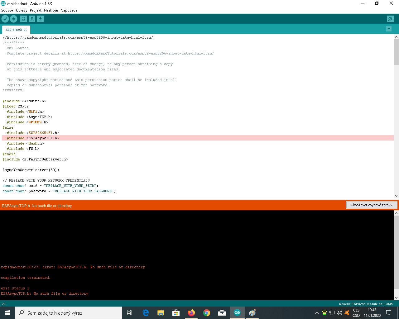Click the zapishodnot:20:27 error console line
Viewport: 399px width, 319px height.
click(73, 267)
